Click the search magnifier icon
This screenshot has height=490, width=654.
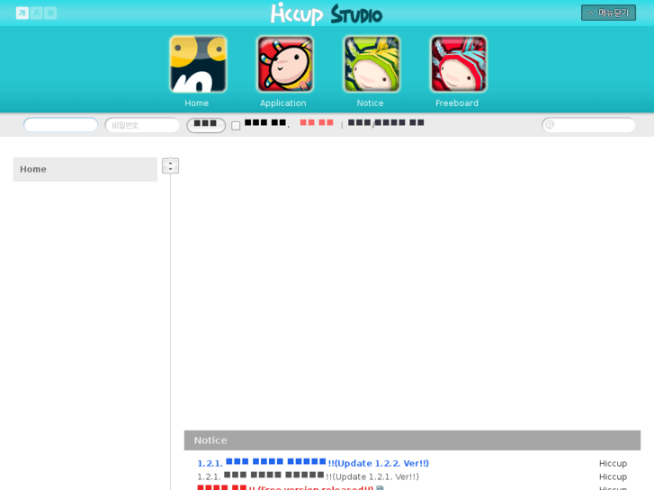point(550,125)
